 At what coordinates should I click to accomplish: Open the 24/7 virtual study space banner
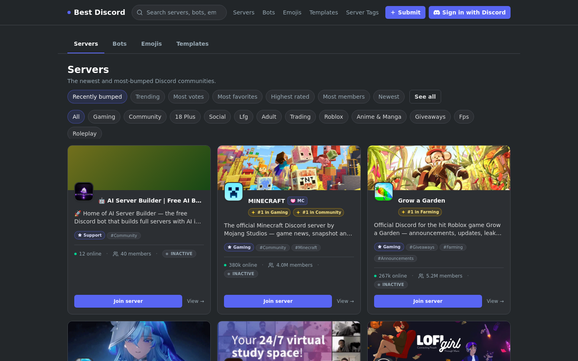coord(289,341)
